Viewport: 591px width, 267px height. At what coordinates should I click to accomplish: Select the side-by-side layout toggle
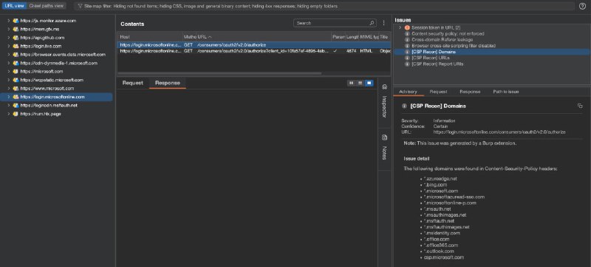point(352,83)
